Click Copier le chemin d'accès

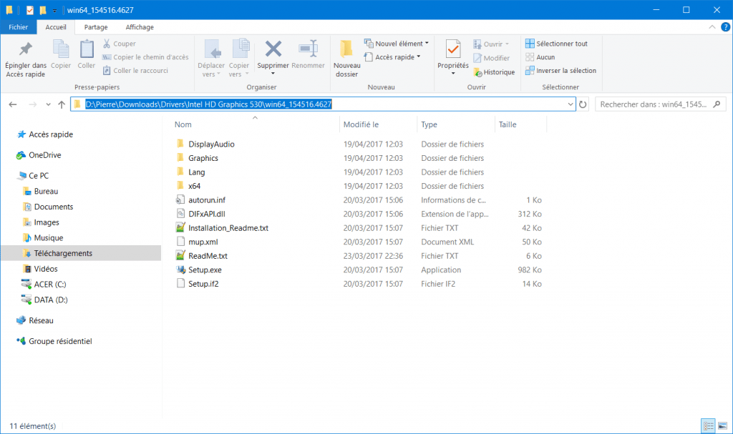pos(145,57)
